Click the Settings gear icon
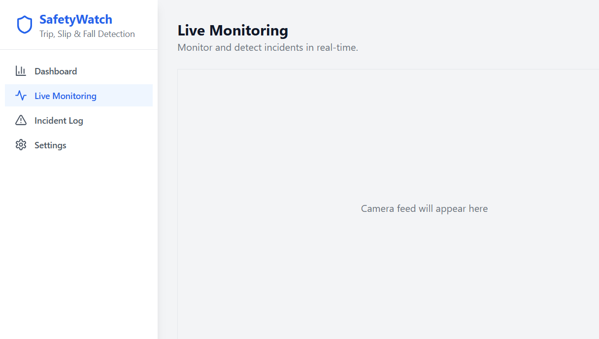The image size is (599, 339). pyautogui.click(x=21, y=145)
